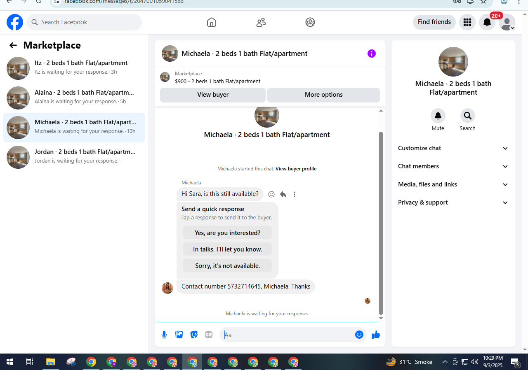Open the emoji picker in the message box
Screen dimensions: 528x370
(x=359, y=335)
